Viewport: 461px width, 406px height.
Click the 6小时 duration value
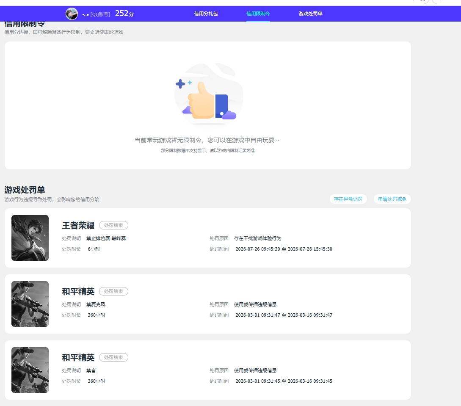pyautogui.click(x=94, y=249)
